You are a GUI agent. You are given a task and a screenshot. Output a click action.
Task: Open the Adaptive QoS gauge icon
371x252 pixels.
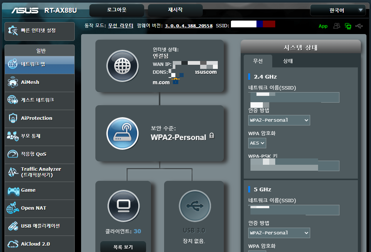coord(12,154)
